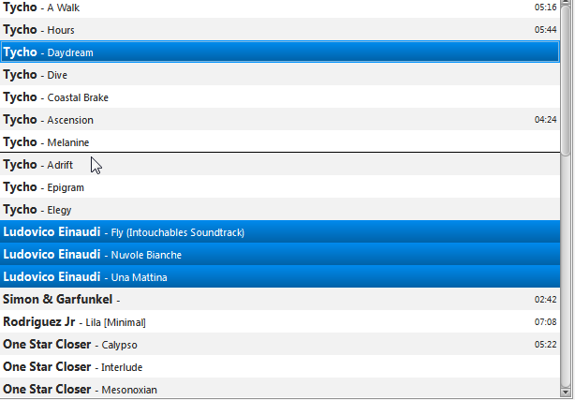Select Rodriguez Jr - Lila [Minimal]

tap(280, 321)
